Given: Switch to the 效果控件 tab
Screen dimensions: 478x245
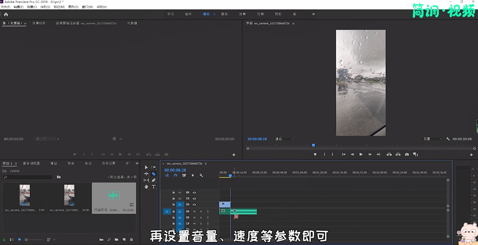Looking at the screenshot, I should (39, 23).
